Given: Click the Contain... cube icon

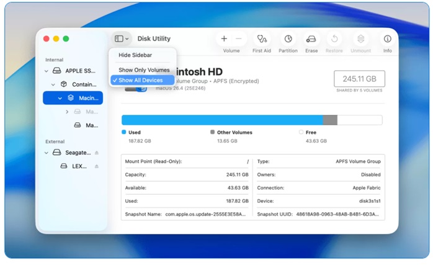Looking at the screenshot, I should [64, 84].
